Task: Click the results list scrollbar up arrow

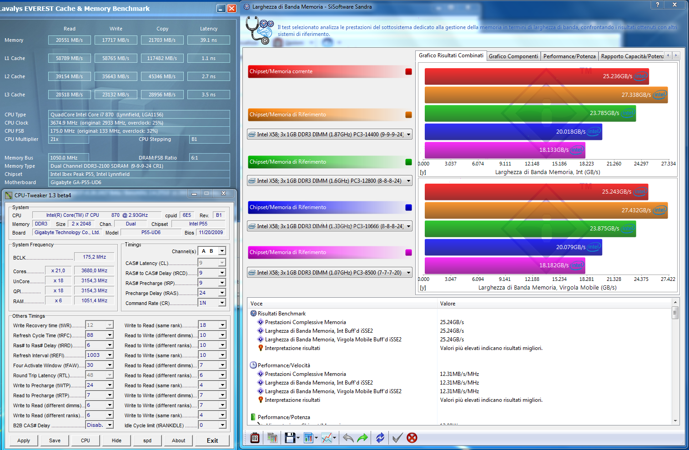Action: pos(675,302)
